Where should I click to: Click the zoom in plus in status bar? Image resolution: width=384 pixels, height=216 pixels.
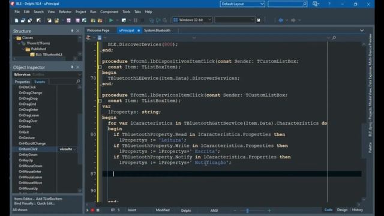tap(269, 211)
